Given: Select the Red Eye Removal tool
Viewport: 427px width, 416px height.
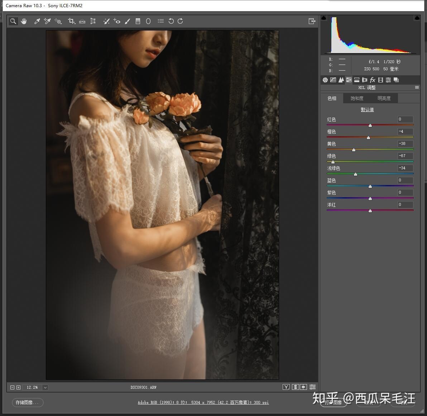Looking at the screenshot, I should click(x=117, y=21).
